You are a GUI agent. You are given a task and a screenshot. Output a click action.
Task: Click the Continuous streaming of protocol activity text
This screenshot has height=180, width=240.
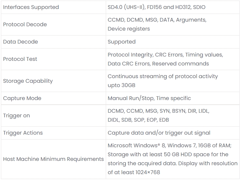tap(163, 76)
